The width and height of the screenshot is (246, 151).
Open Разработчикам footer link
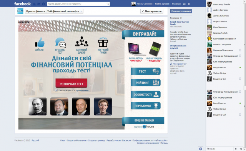(x=114, y=140)
